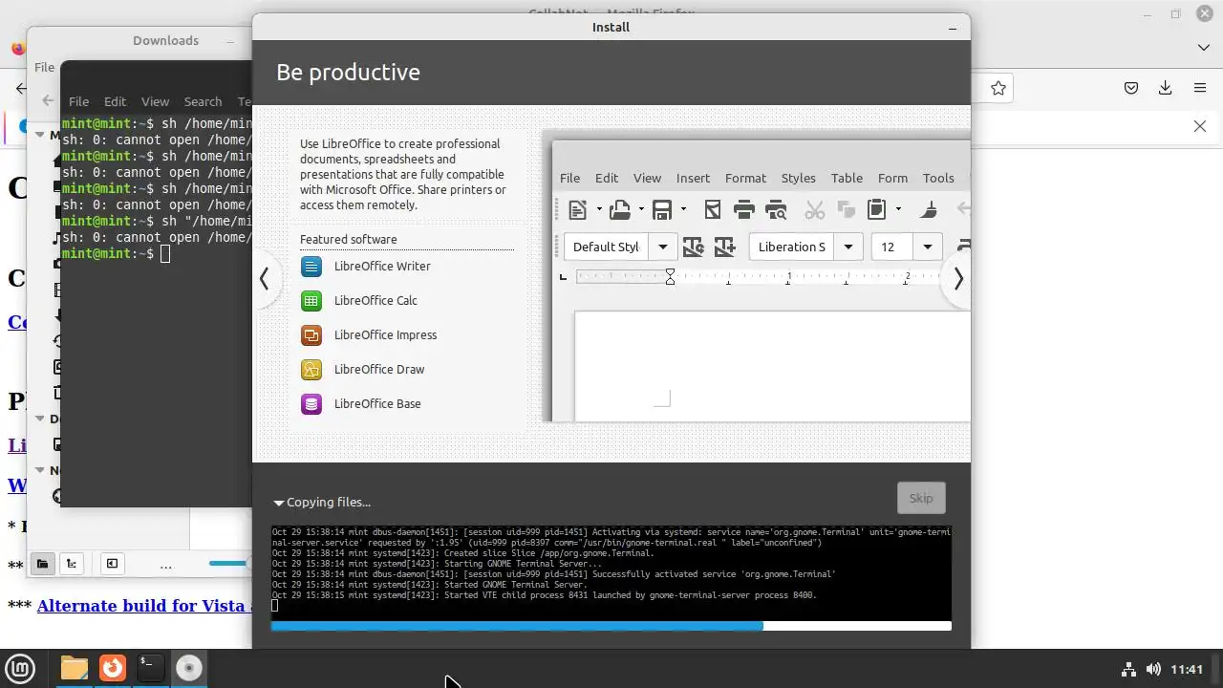Viewport: 1223px width, 688px height.
Task: Click the New document icon in Writer preview
Action: (x=577, y=210)
